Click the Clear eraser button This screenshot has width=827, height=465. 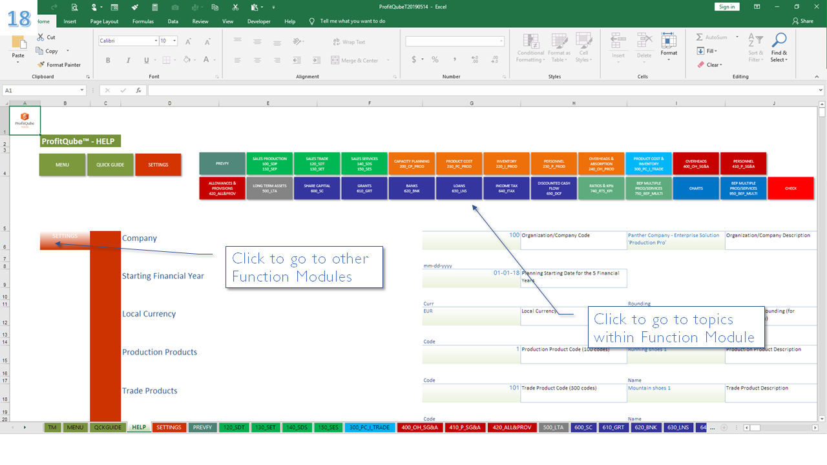point(709,65)
